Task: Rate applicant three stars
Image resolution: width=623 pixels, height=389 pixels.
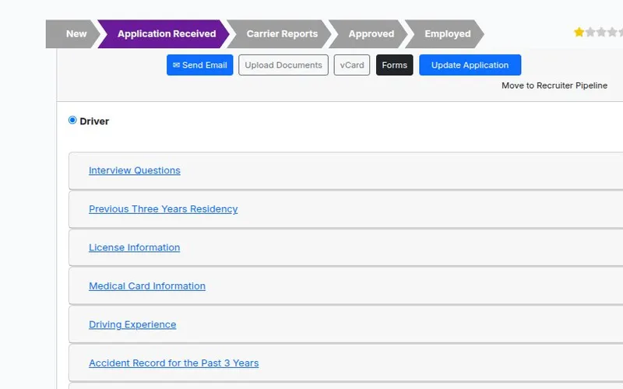Action: [601, 32]
